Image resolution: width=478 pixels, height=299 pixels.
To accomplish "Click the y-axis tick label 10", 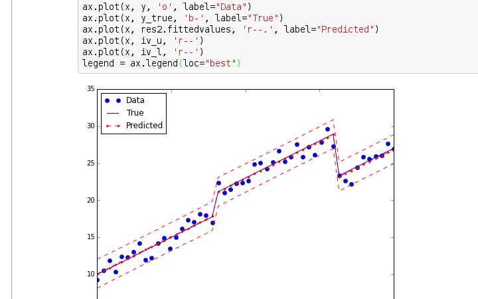I will tap(90, 274).
